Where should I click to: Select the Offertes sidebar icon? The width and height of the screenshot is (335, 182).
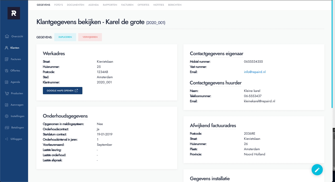(6, 70)
